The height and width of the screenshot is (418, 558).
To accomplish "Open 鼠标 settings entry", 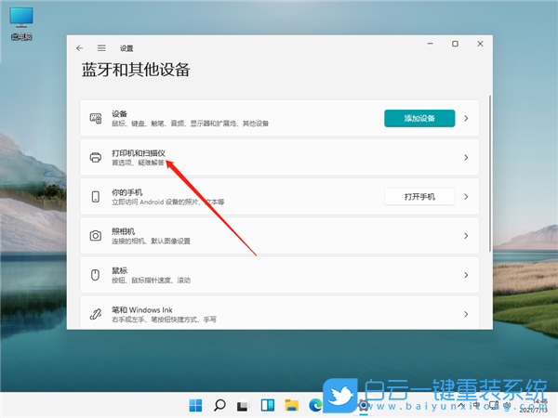I will click(279, 275).
